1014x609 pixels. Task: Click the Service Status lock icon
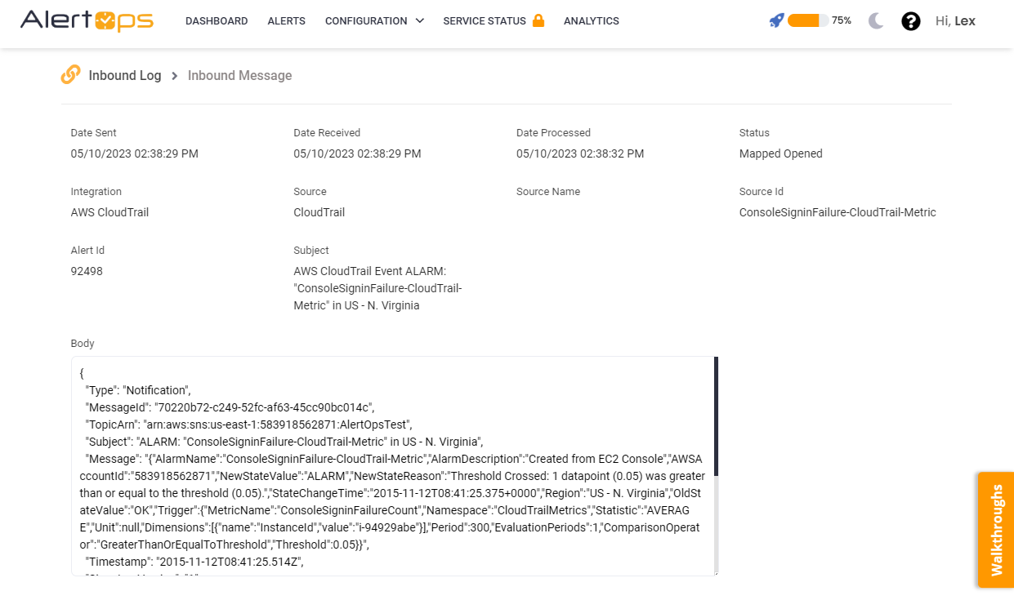point(538,20)
